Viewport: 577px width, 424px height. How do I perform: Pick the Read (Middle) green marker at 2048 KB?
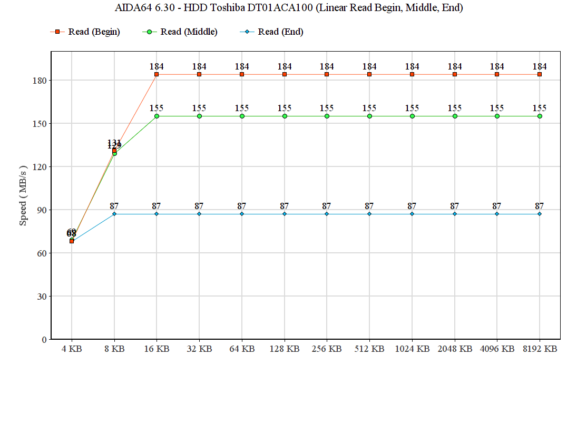click(x=455, y=116)
